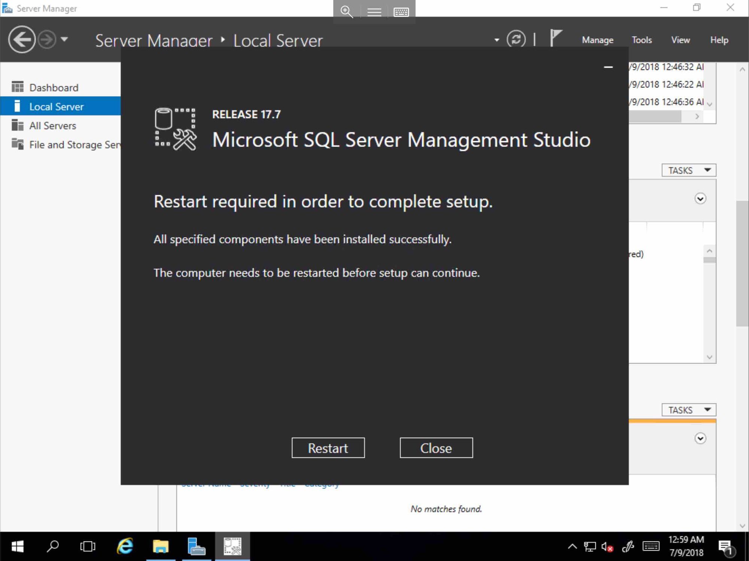749x561 pixels.
Task: Expand the TASKS dropdown in upper panel
Action: coord(688,170)
